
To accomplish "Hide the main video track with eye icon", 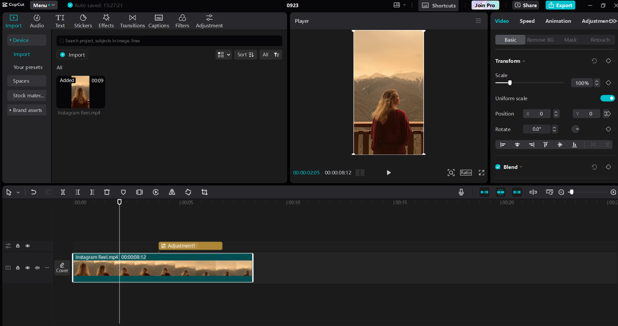I will click(x=28, y=268).
